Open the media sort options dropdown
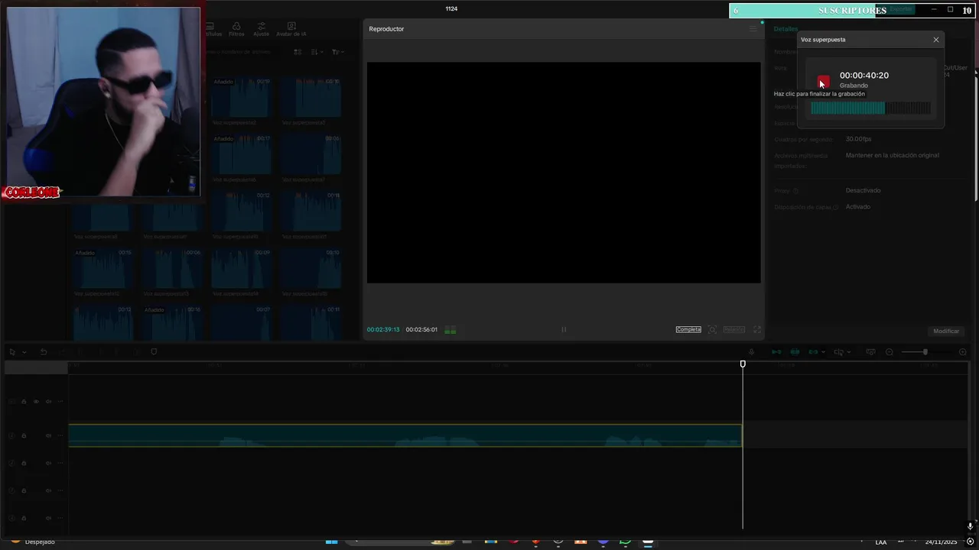 [317, 52]
